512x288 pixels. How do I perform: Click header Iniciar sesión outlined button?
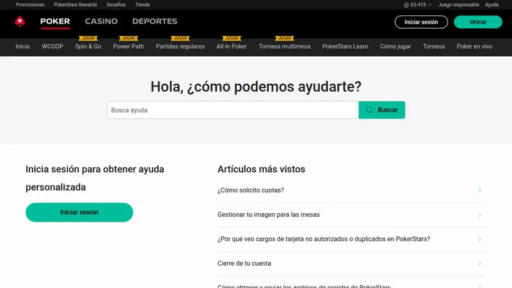point(421,22)
